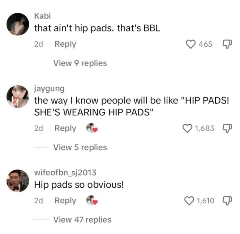This screenshot has width=240, height=234.
Task: Like jaygung's comment with heart icon
Action: [x=188, y=128]
